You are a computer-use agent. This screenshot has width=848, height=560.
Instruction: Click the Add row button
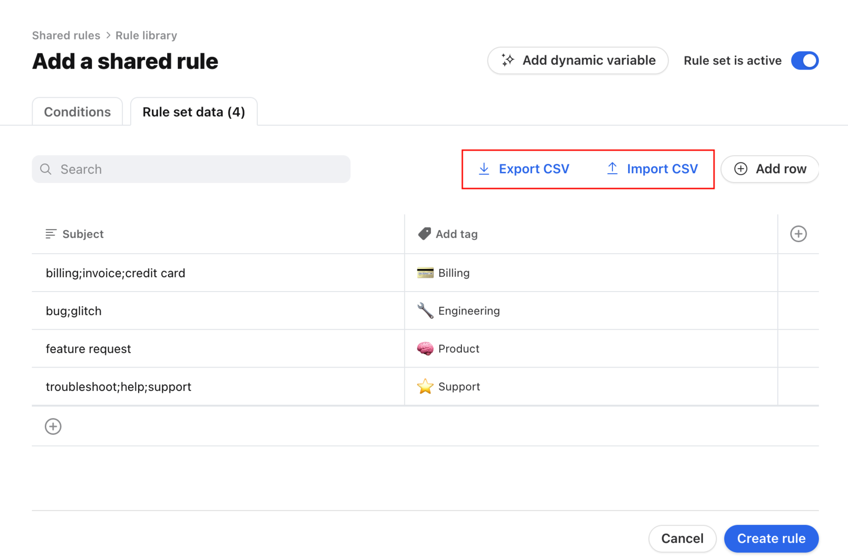point(769,169)
